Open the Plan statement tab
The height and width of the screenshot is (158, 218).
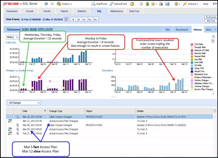click(168, 30)
